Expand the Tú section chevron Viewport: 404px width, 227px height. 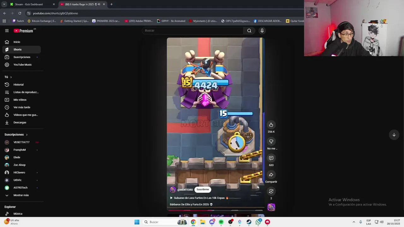click(11, 77)
